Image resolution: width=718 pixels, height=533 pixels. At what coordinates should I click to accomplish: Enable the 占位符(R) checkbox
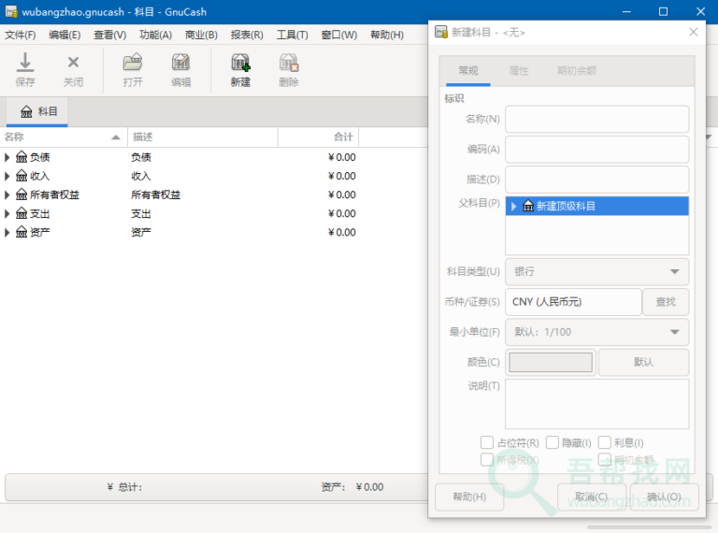click(x=487, y=442)
